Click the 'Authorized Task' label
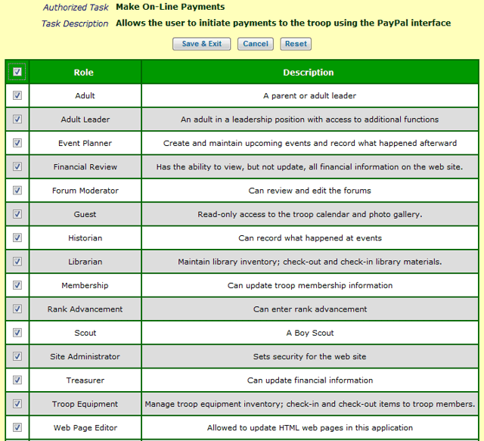 [76, 7]
